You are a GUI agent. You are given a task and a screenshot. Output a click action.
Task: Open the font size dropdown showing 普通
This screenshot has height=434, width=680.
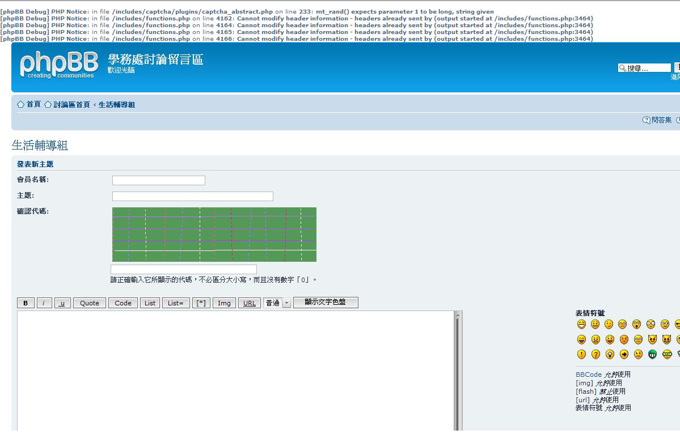[x=277, y=303]
